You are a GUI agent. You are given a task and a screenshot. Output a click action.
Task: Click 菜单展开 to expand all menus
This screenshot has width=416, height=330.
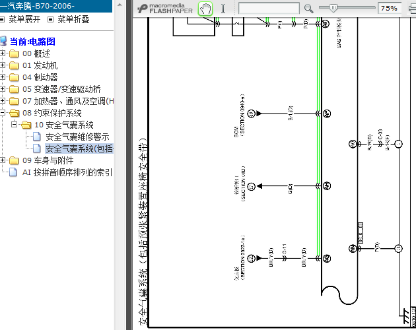pyautogui.click(x=24, y=19)
